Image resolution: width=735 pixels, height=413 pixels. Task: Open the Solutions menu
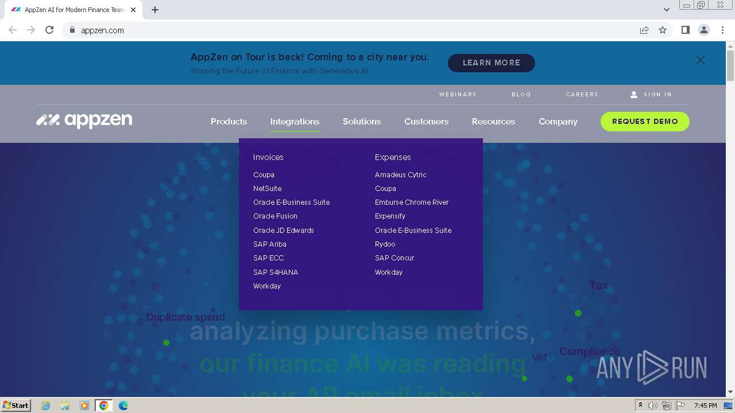click(x=362, y=122)
